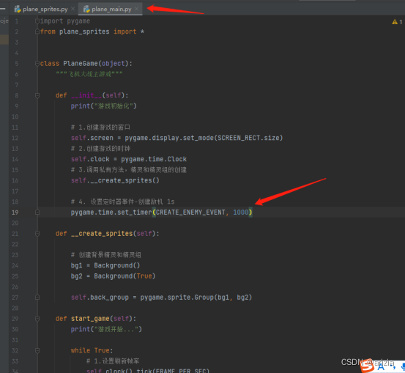Screen dimensions: 405x373
Task: Click Background(True) on line 25
Action: pos(125,276)
